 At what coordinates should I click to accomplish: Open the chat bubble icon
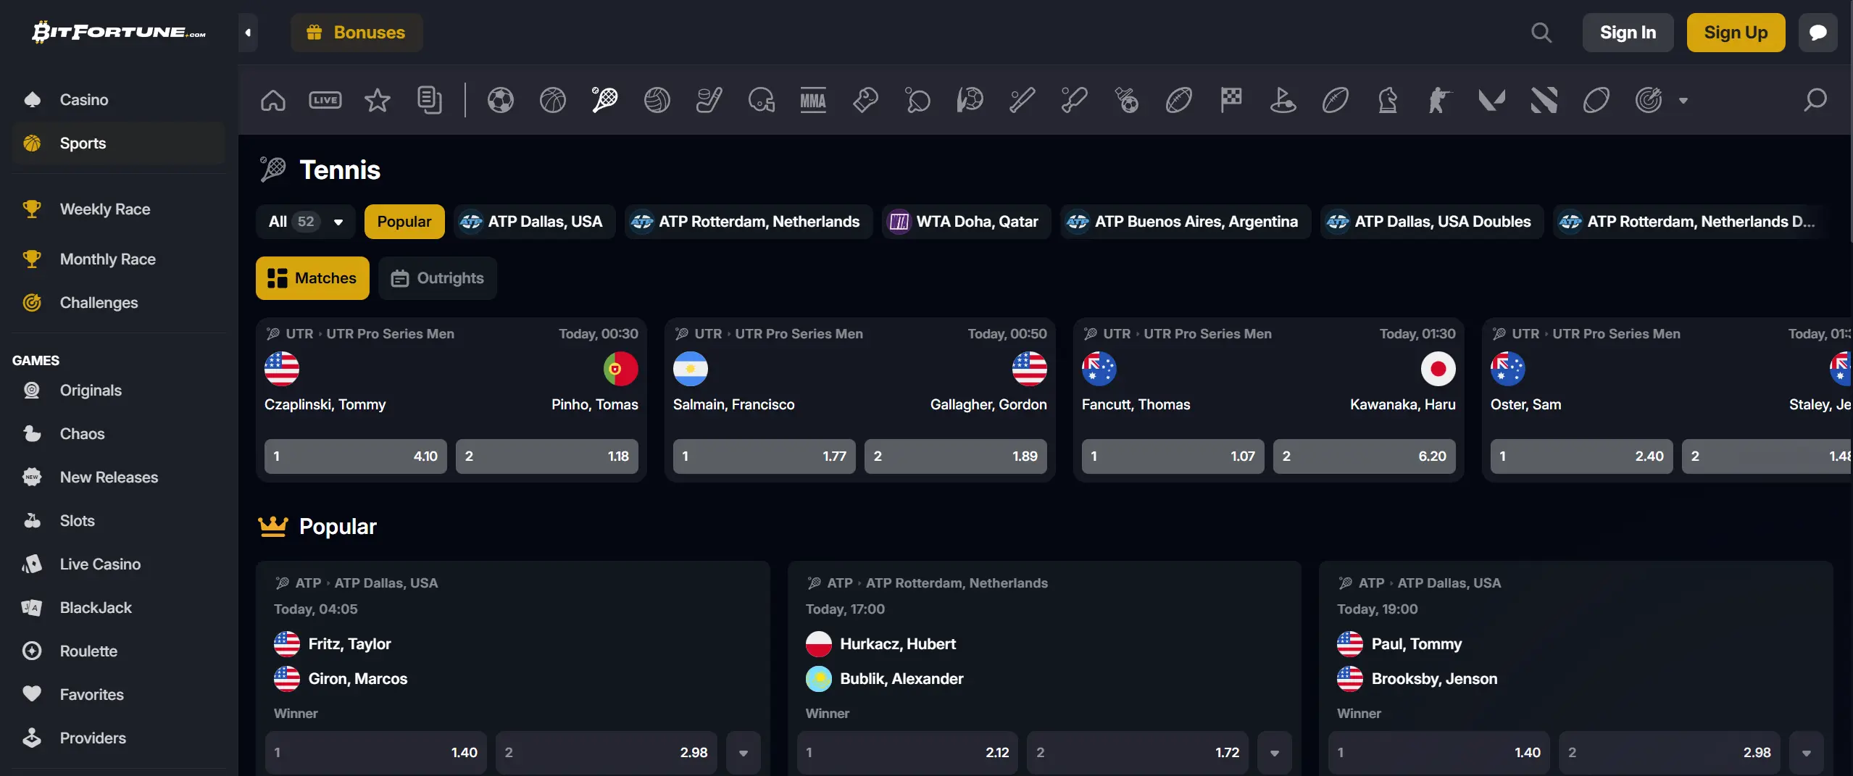coord(1817,33)
